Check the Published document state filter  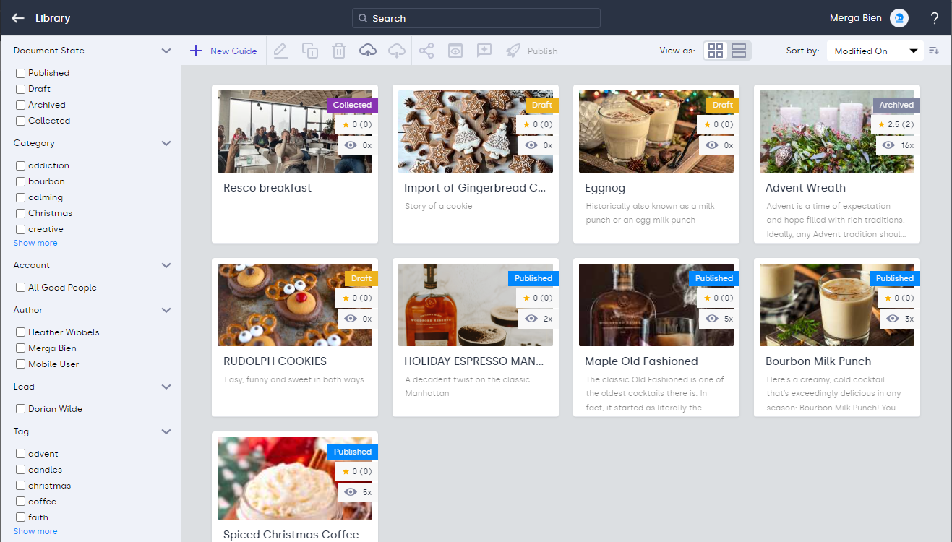[21, 73]
